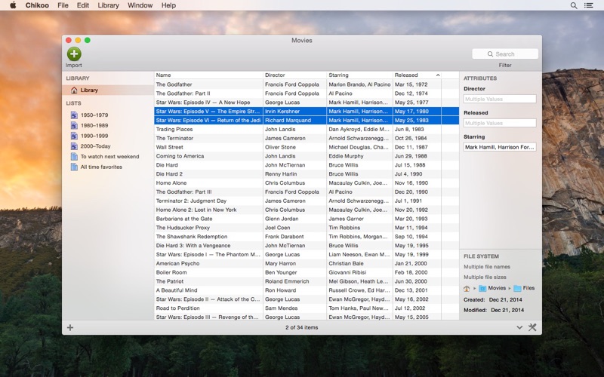Click the 2000–Today smart list icon
Screen dimensions: 604x377
(74, 146)
